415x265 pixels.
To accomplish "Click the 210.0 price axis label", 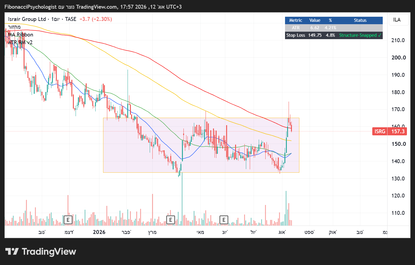I will pyautogui.click(x=398, y=40).
